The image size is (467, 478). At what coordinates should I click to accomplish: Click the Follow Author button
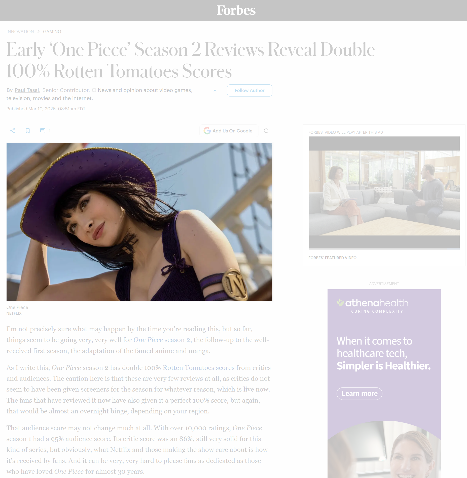point(249,90)
